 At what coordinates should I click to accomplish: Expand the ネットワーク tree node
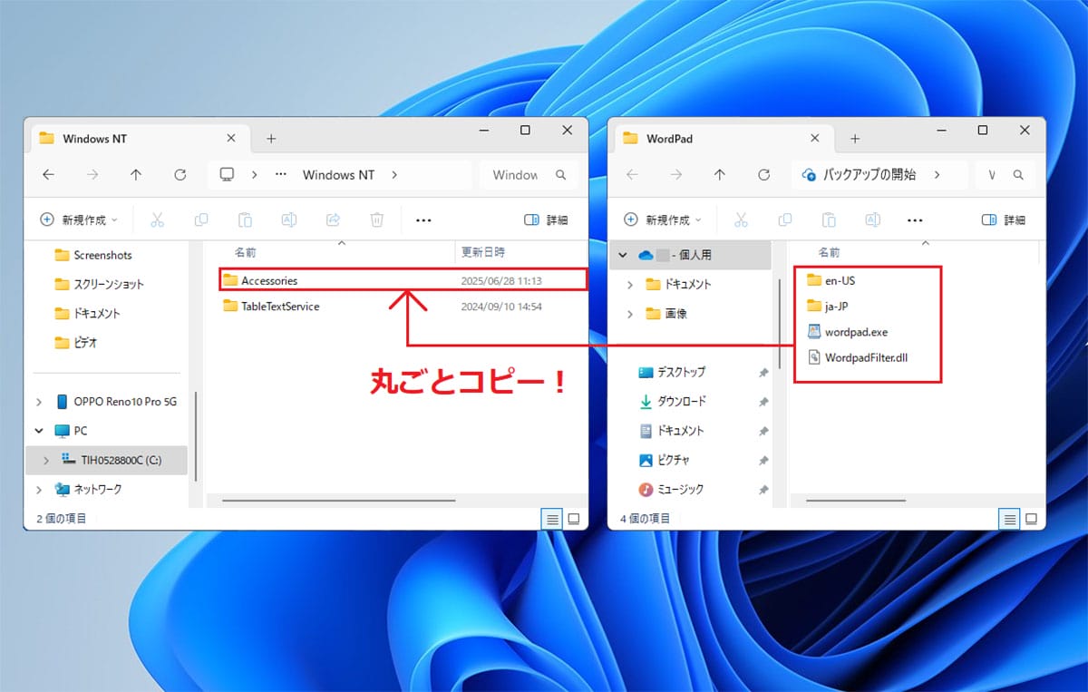(x=38, y=489)
